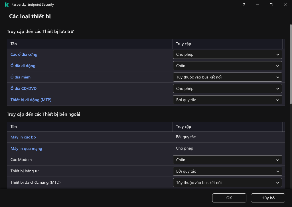
Task: Open access dropdown for Ổ đĩa mềm
Action: point(227,77)
